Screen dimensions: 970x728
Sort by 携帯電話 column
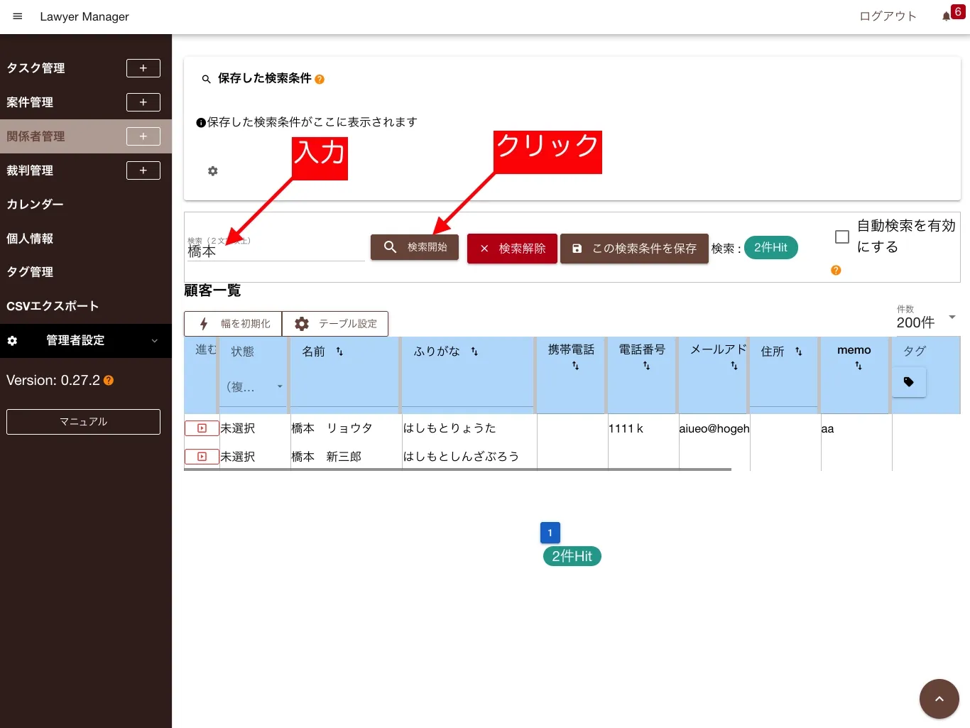575,366
